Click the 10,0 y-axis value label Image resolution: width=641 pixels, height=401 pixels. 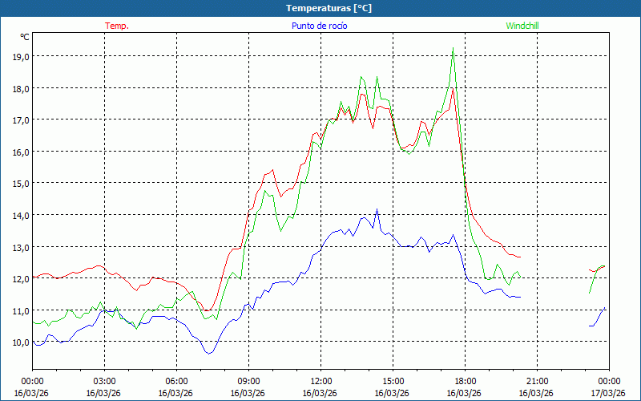coord(21,342)
